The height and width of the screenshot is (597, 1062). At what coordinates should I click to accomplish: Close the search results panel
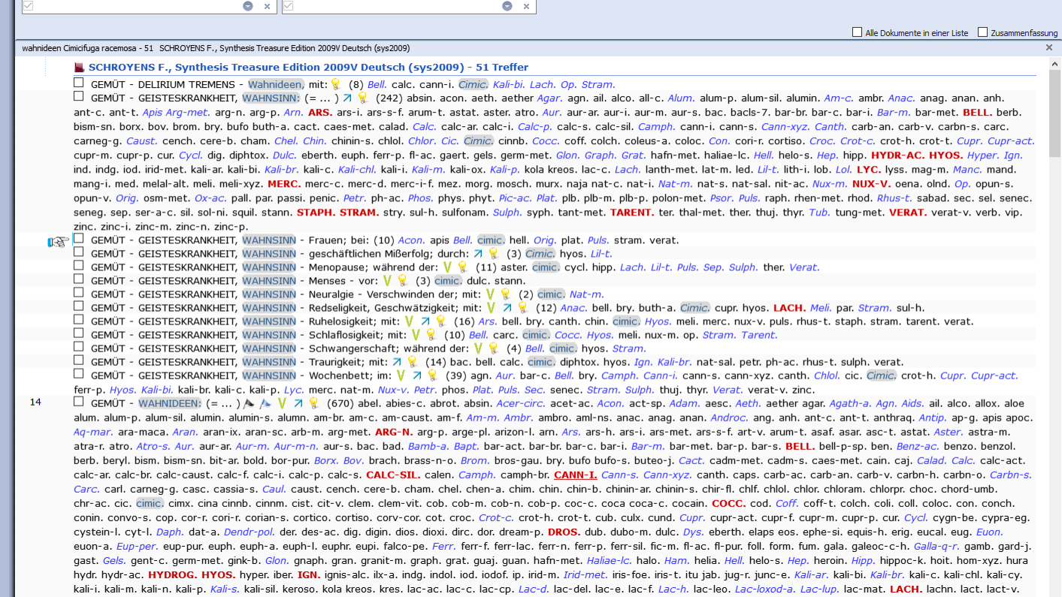1049,47
